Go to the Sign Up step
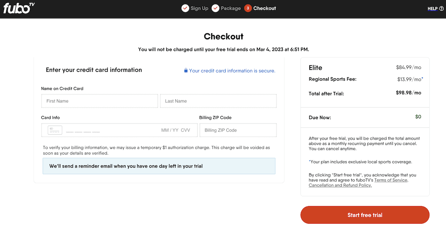This screenshot has width=446, height=229. coord(199,8)
